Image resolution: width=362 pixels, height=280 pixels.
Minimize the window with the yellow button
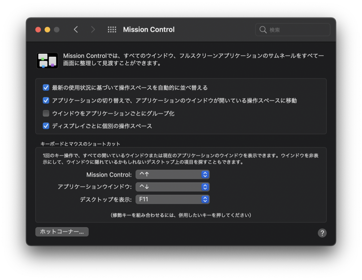(x=47, y=30)
